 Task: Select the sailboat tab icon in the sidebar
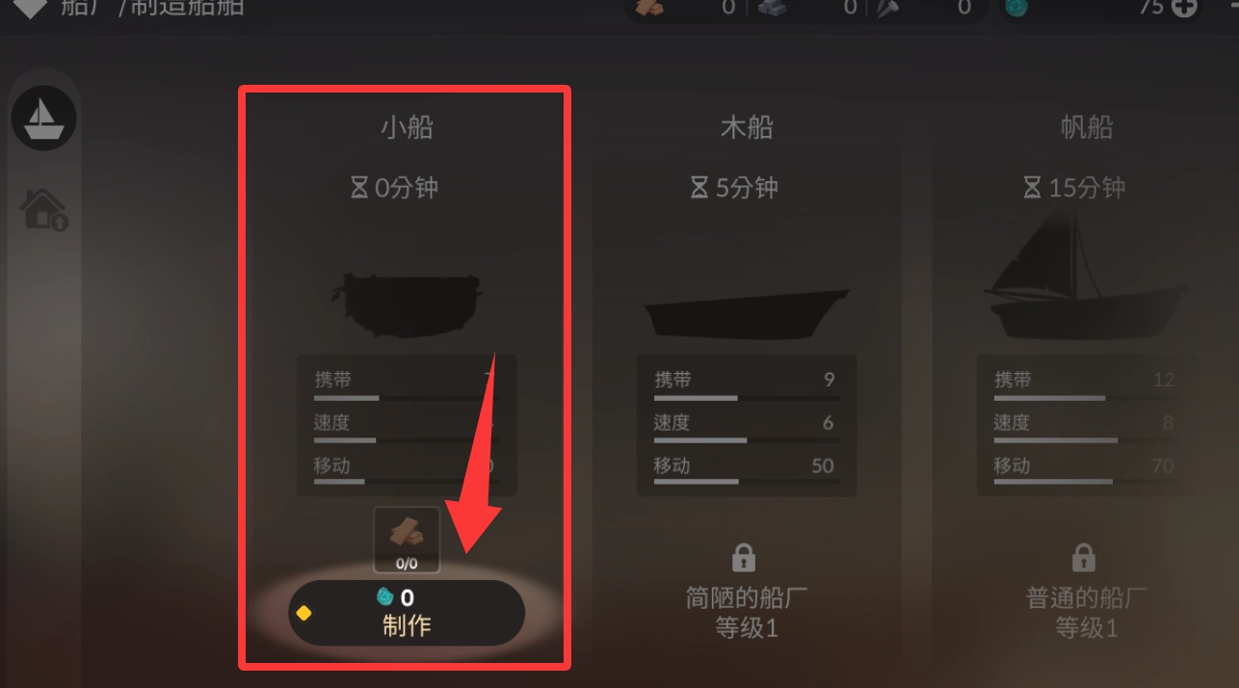click(43, 119)
